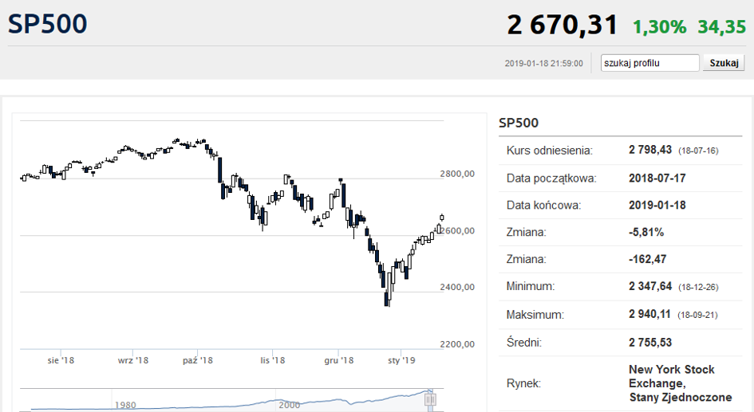Click the 'paź '18' axis label
Image resolution: width=754 pixels, height=412 pixels.
point(198,360)
